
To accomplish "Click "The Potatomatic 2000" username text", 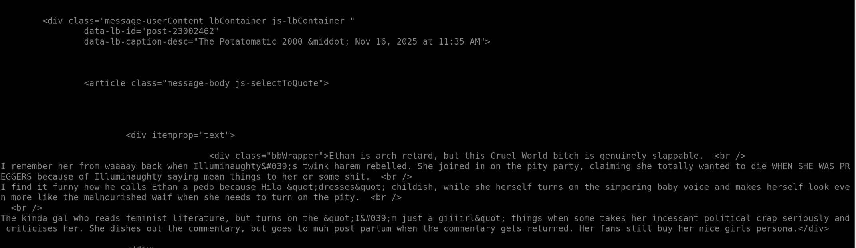I will 250,42.
